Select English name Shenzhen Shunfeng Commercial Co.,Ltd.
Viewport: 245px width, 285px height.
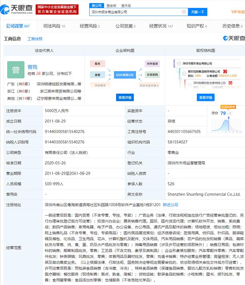(204, 194)
